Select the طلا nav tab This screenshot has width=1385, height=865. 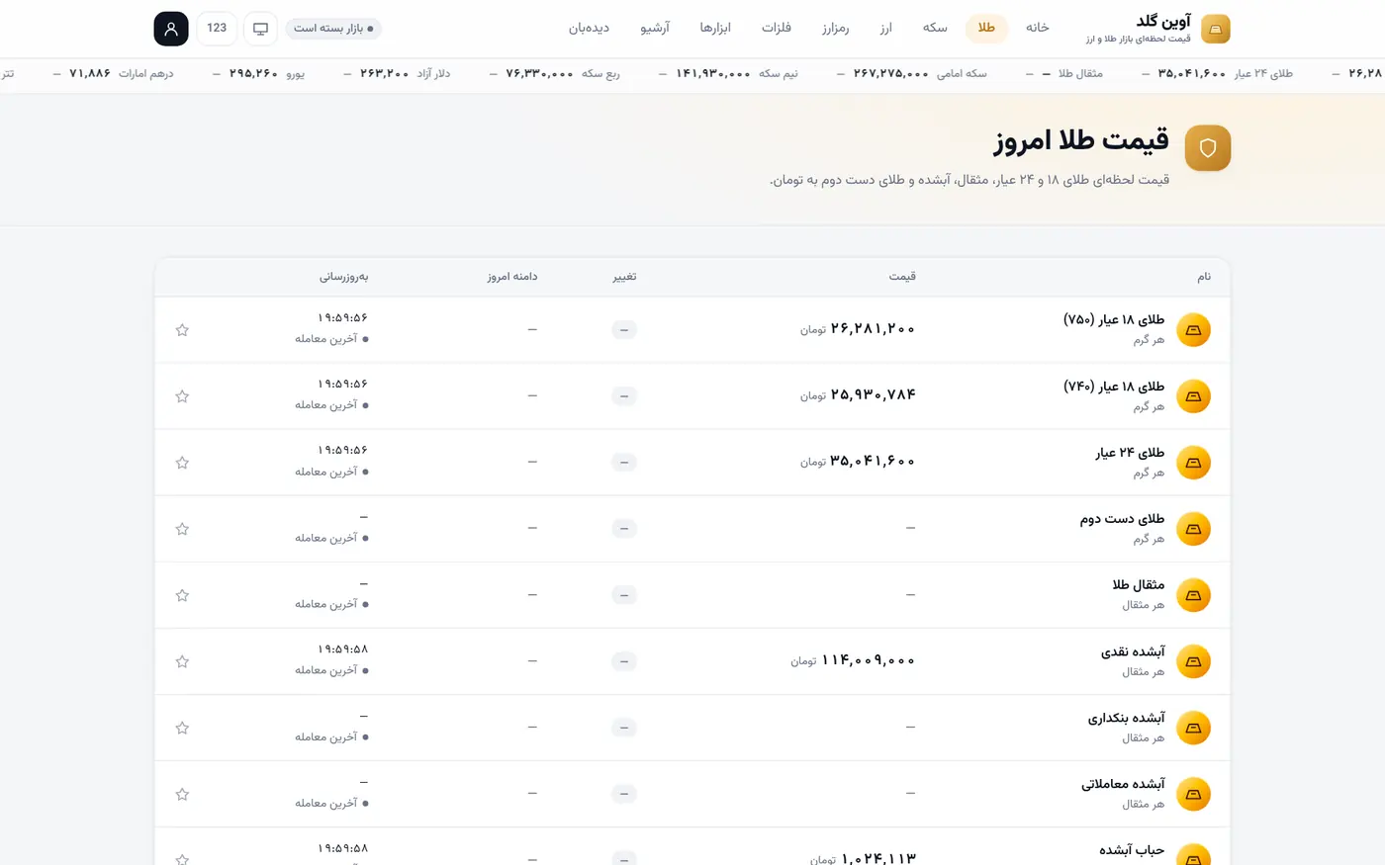coord(986,28)
